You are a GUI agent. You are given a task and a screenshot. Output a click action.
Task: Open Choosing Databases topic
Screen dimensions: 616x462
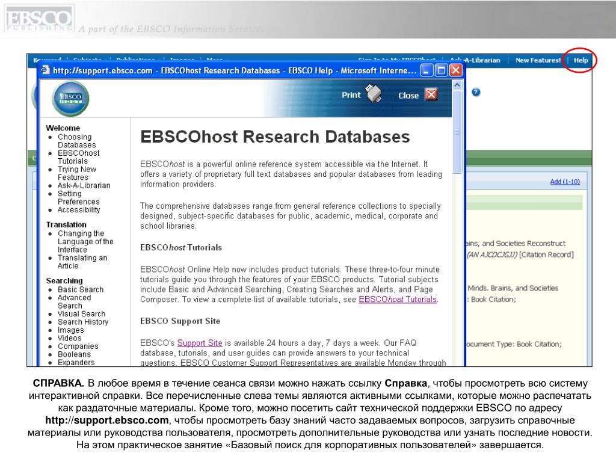(x=76, y=141)
